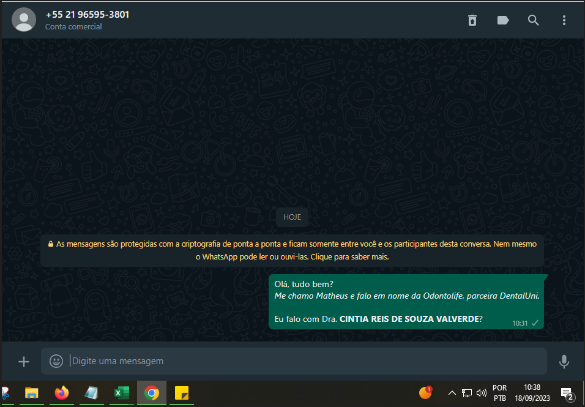Open File Explorer from the taskbar
Screen dimensions: 585x407
click(32, 393)
